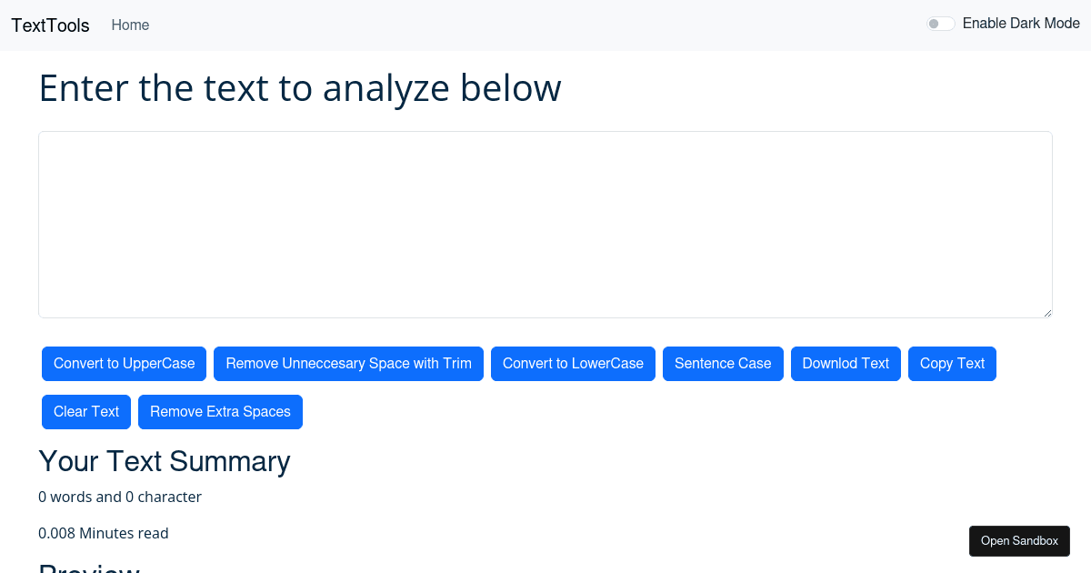Image resolution: width=1091 pixels, height=573 pixels.
Task: Toggle dark theme off after enabling
Action: coord(940,23)
